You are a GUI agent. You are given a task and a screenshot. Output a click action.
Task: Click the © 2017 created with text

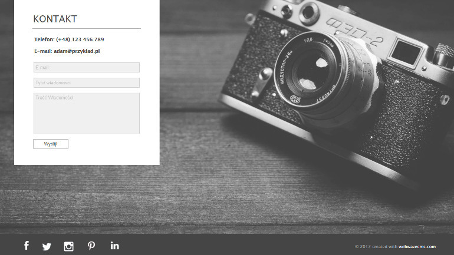376,247
